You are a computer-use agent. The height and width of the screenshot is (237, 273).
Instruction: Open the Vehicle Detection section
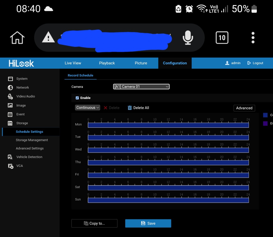click(29, 157)
